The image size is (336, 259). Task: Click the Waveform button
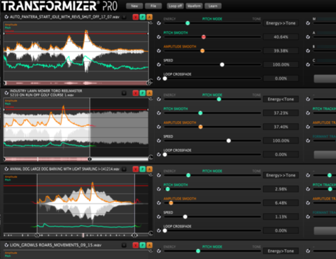pyautogui.click(x=194, y=6)
